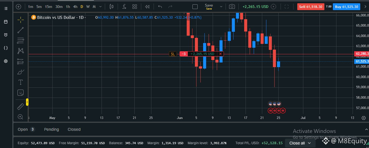
Task: Switch to M monthly timeframe
Action: [94, 7]
